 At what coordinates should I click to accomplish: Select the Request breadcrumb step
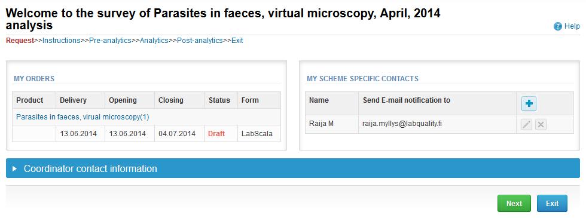click(20, 41)
